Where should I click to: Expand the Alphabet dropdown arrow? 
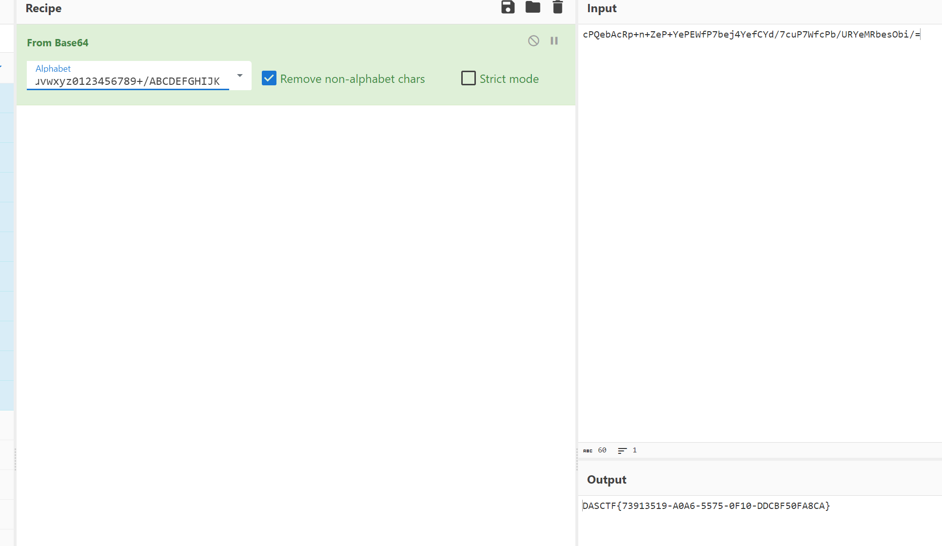coord(239,76)
